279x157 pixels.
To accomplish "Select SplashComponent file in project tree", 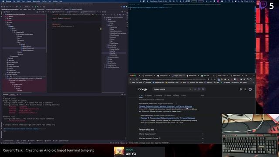I will click(28, 48).
